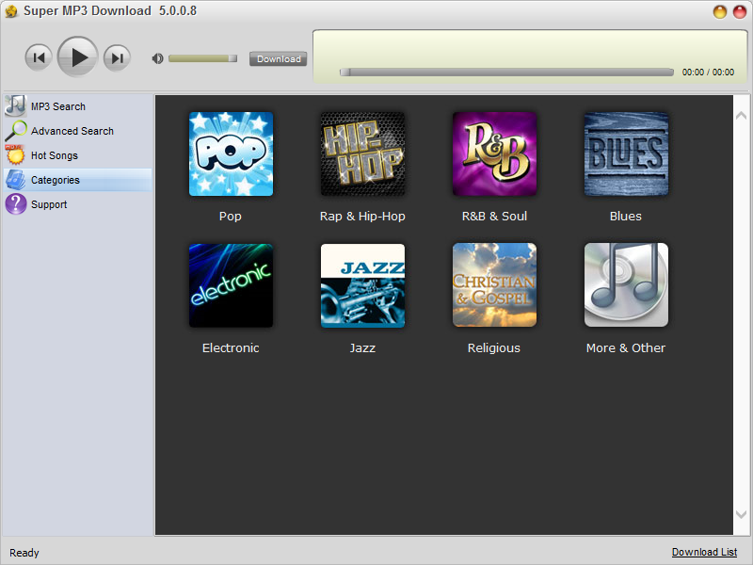Click the Rap & Hip-Hop label
753x565 pixels.
coord(362,217)
